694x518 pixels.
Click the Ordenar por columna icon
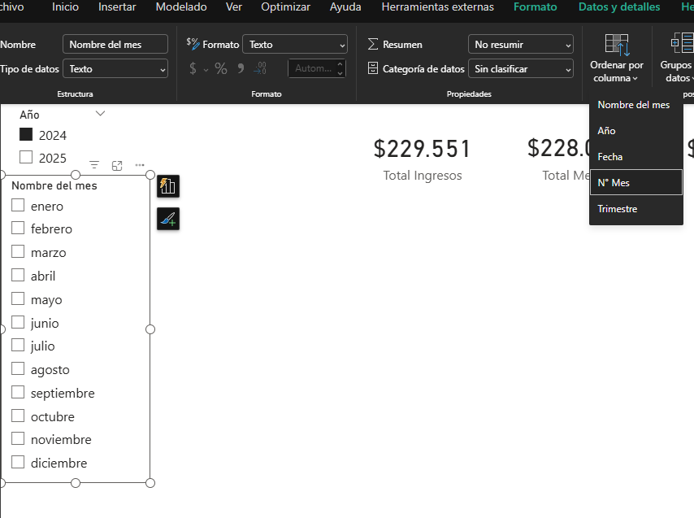point(617,46)
